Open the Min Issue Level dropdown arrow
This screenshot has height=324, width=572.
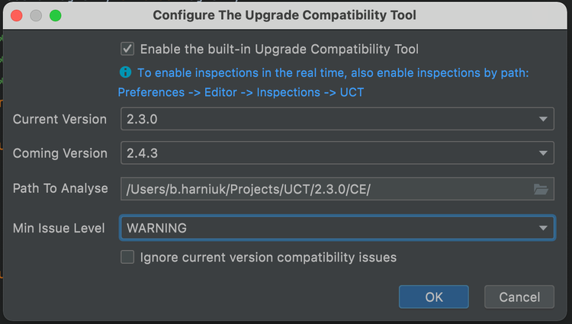(543, 228)
